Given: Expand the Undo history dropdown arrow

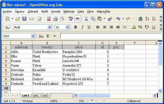Looking at the screenshot, I should pyautogui.click(x=123, y=19).
